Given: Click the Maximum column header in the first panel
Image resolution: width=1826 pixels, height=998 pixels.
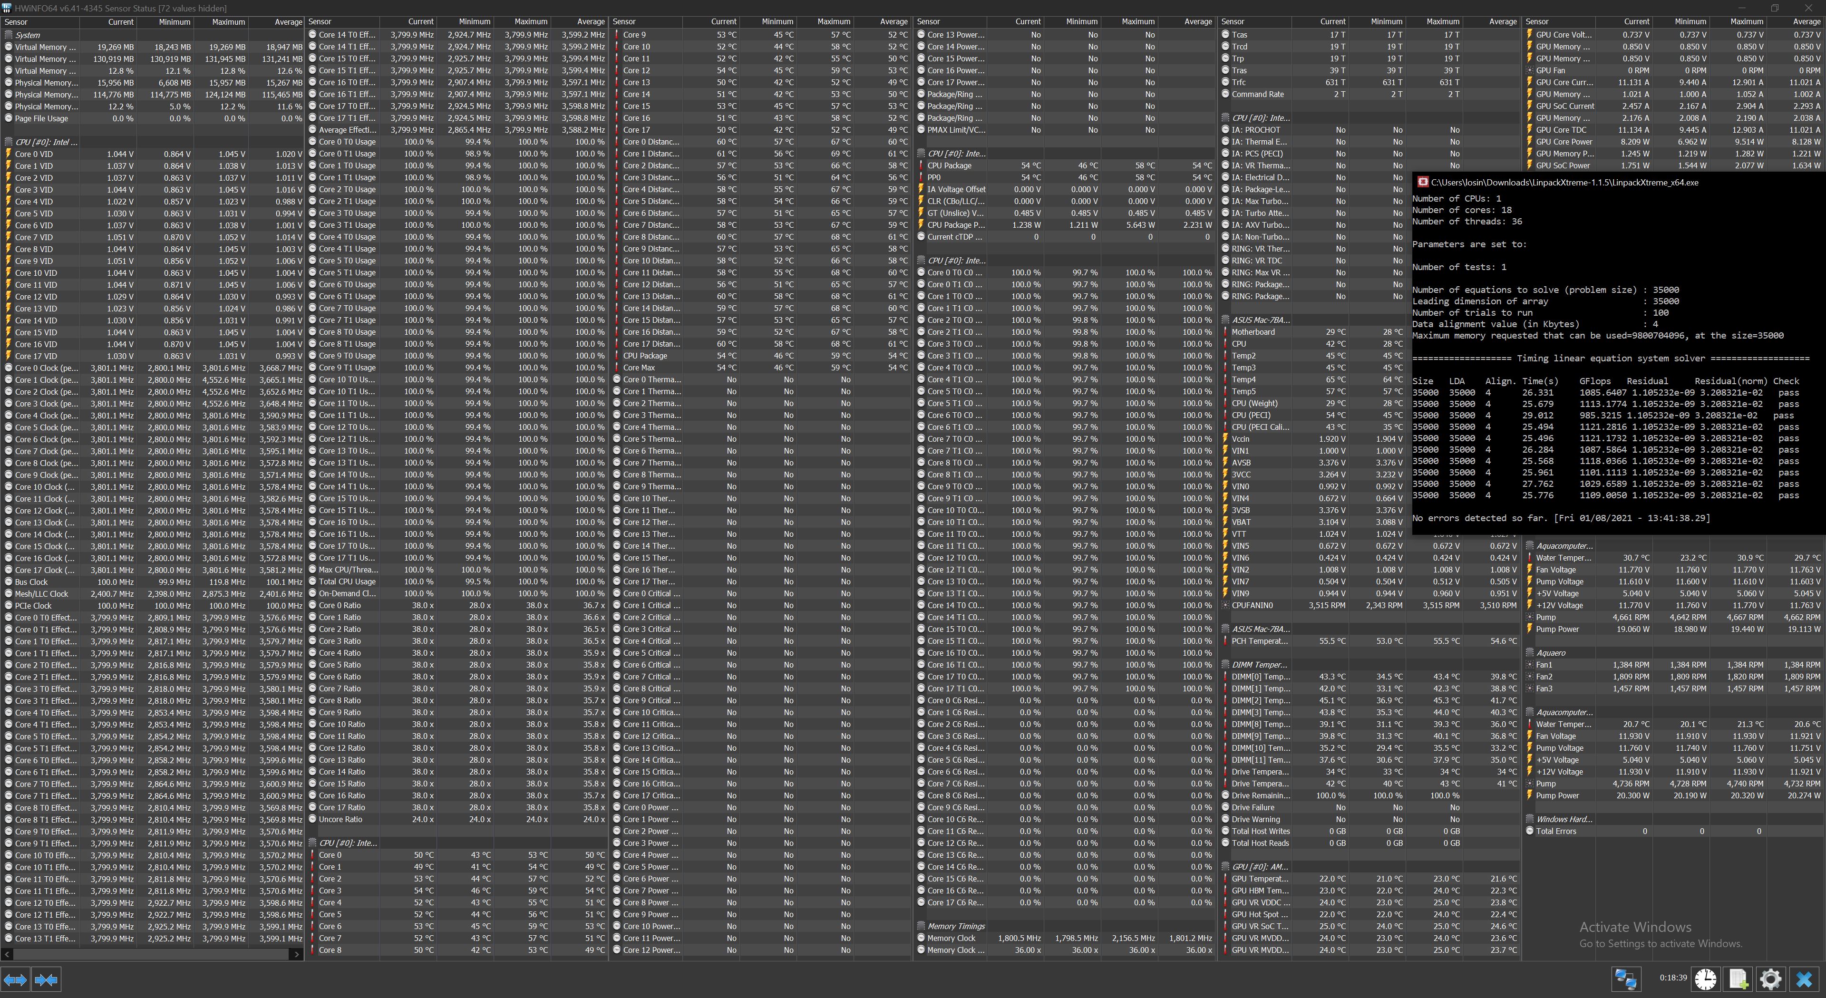Looking at the screenshot, I should [228, 22].
